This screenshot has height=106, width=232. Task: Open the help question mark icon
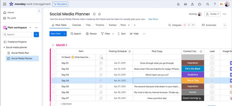(215, 4)
